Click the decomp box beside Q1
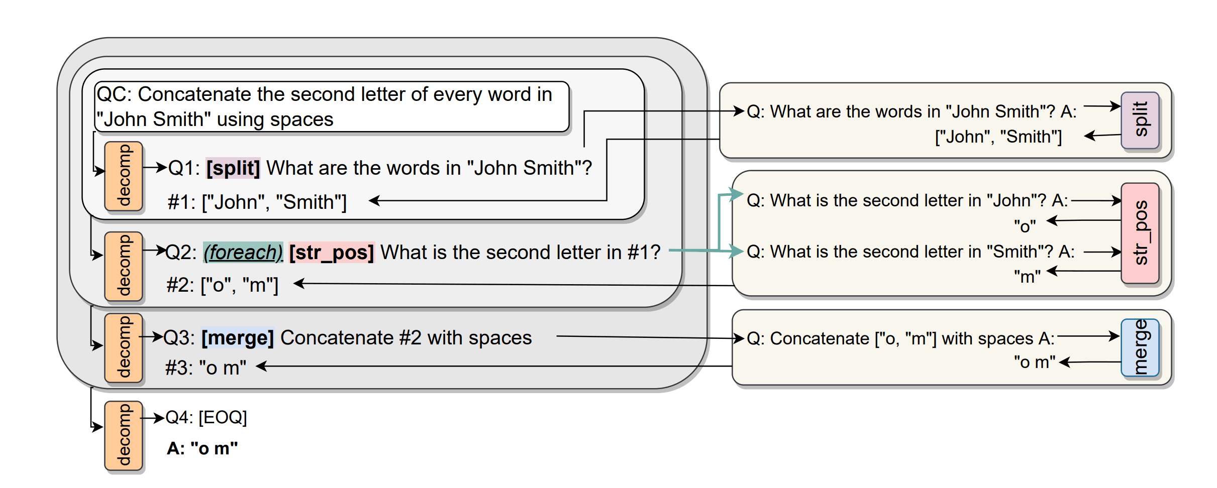The height and width of the screenshot is (488, 1217). coord(124,176)
